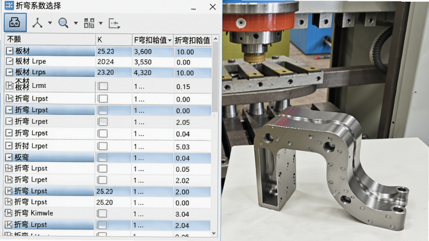Close the 折弯系数选择 dialog
Image resolution: width=429 pixels, height=241 pixels.
click(x=212, y=7)
